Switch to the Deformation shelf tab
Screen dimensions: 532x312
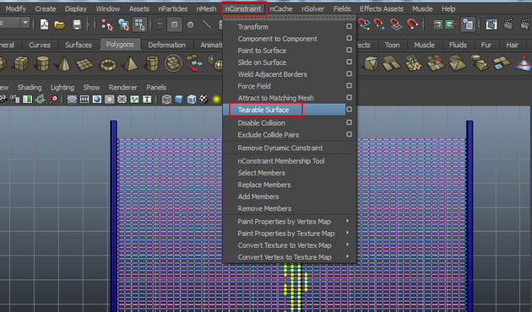pyautogui.click(x=167, y=45)
